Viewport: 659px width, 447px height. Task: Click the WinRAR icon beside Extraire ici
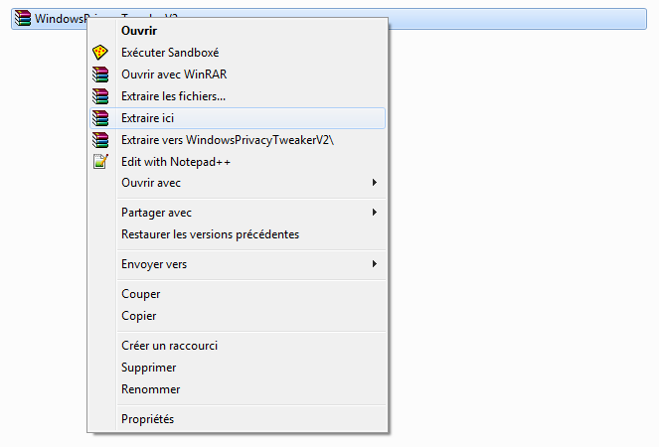pos(100,118)
